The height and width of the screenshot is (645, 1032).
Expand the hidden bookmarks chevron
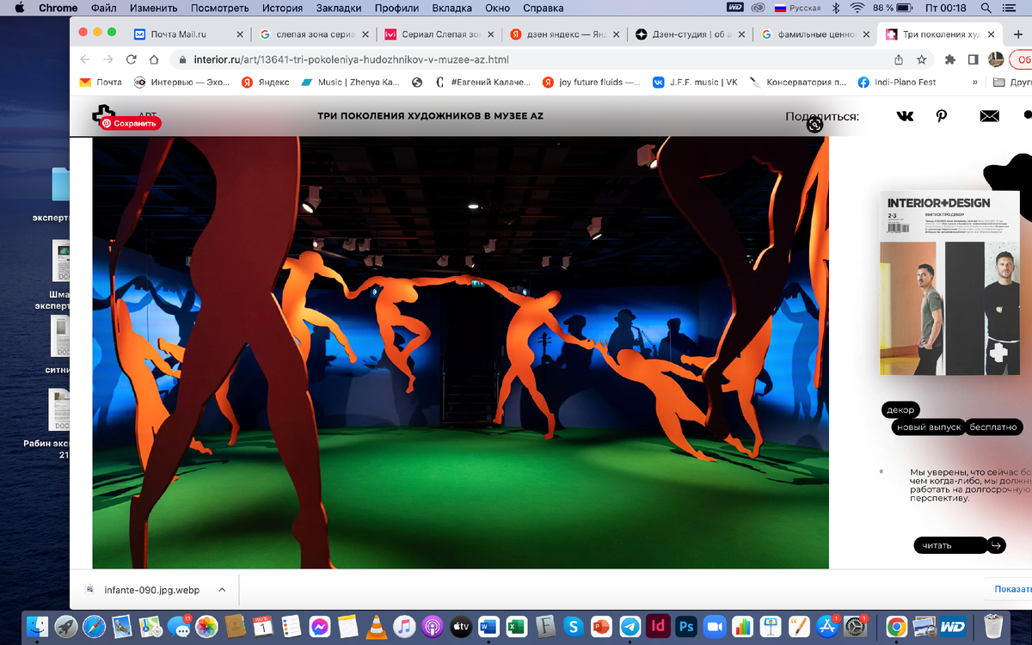974,83
